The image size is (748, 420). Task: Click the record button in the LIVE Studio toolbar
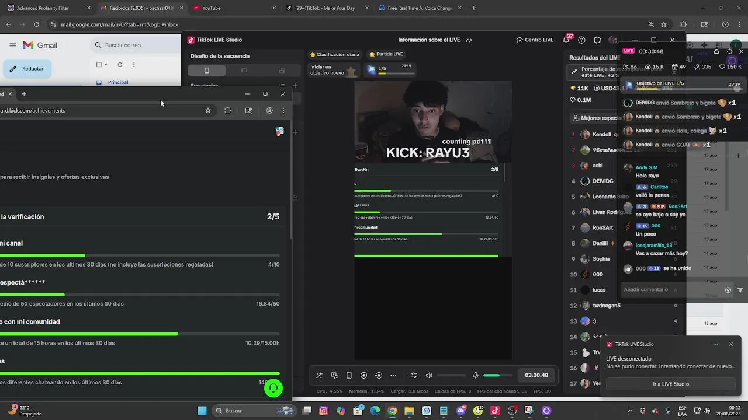click(363, 375)
